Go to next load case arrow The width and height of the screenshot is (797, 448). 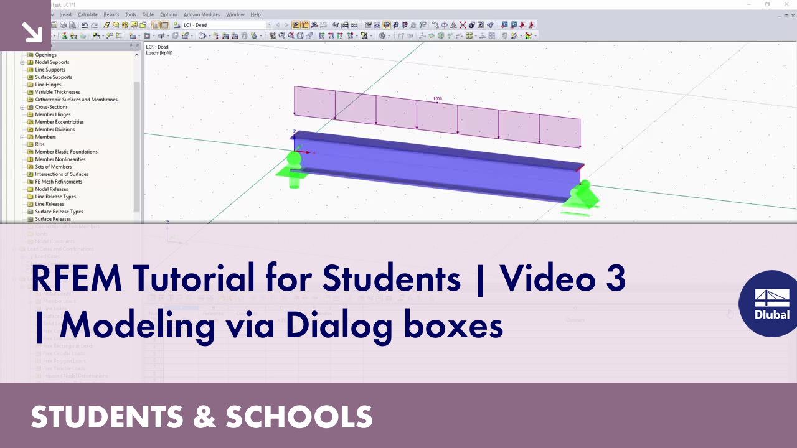[x=286, y=25]
